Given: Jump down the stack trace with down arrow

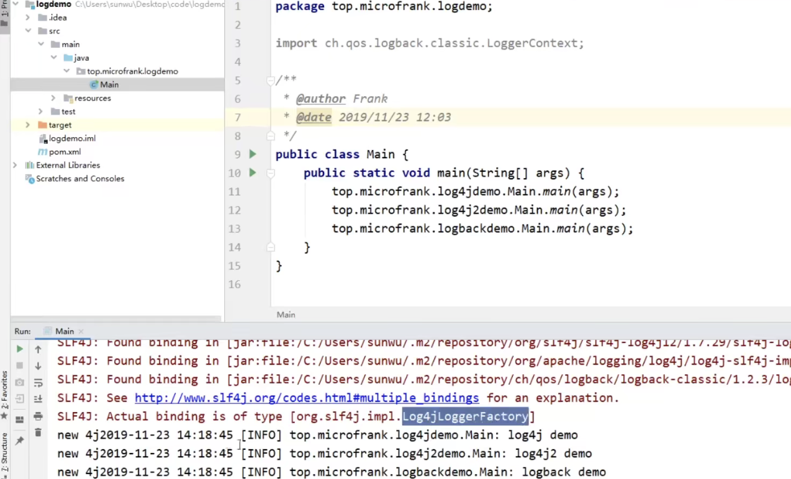Looking at the screenshot, I should [38, 365].
